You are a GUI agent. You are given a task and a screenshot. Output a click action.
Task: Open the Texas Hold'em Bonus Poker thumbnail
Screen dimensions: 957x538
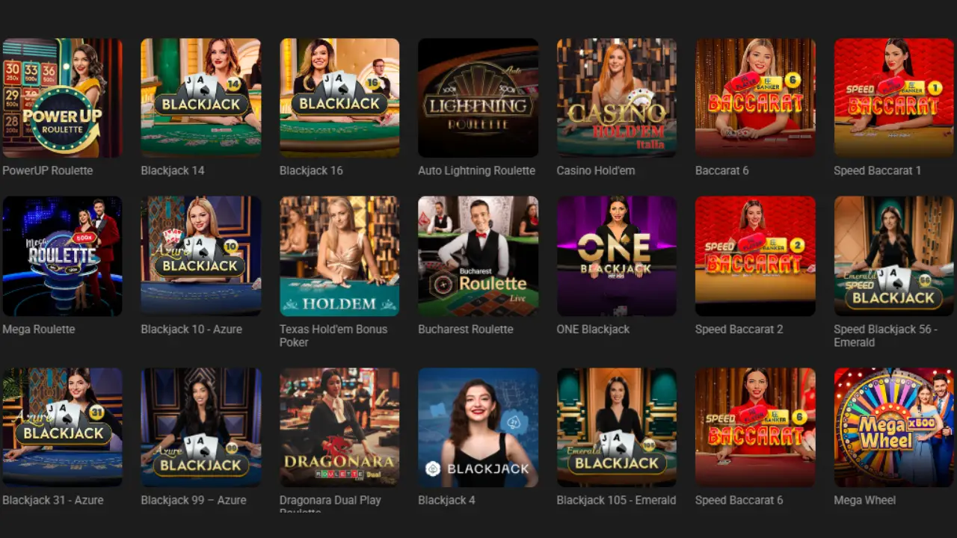[x=339, y=256]
